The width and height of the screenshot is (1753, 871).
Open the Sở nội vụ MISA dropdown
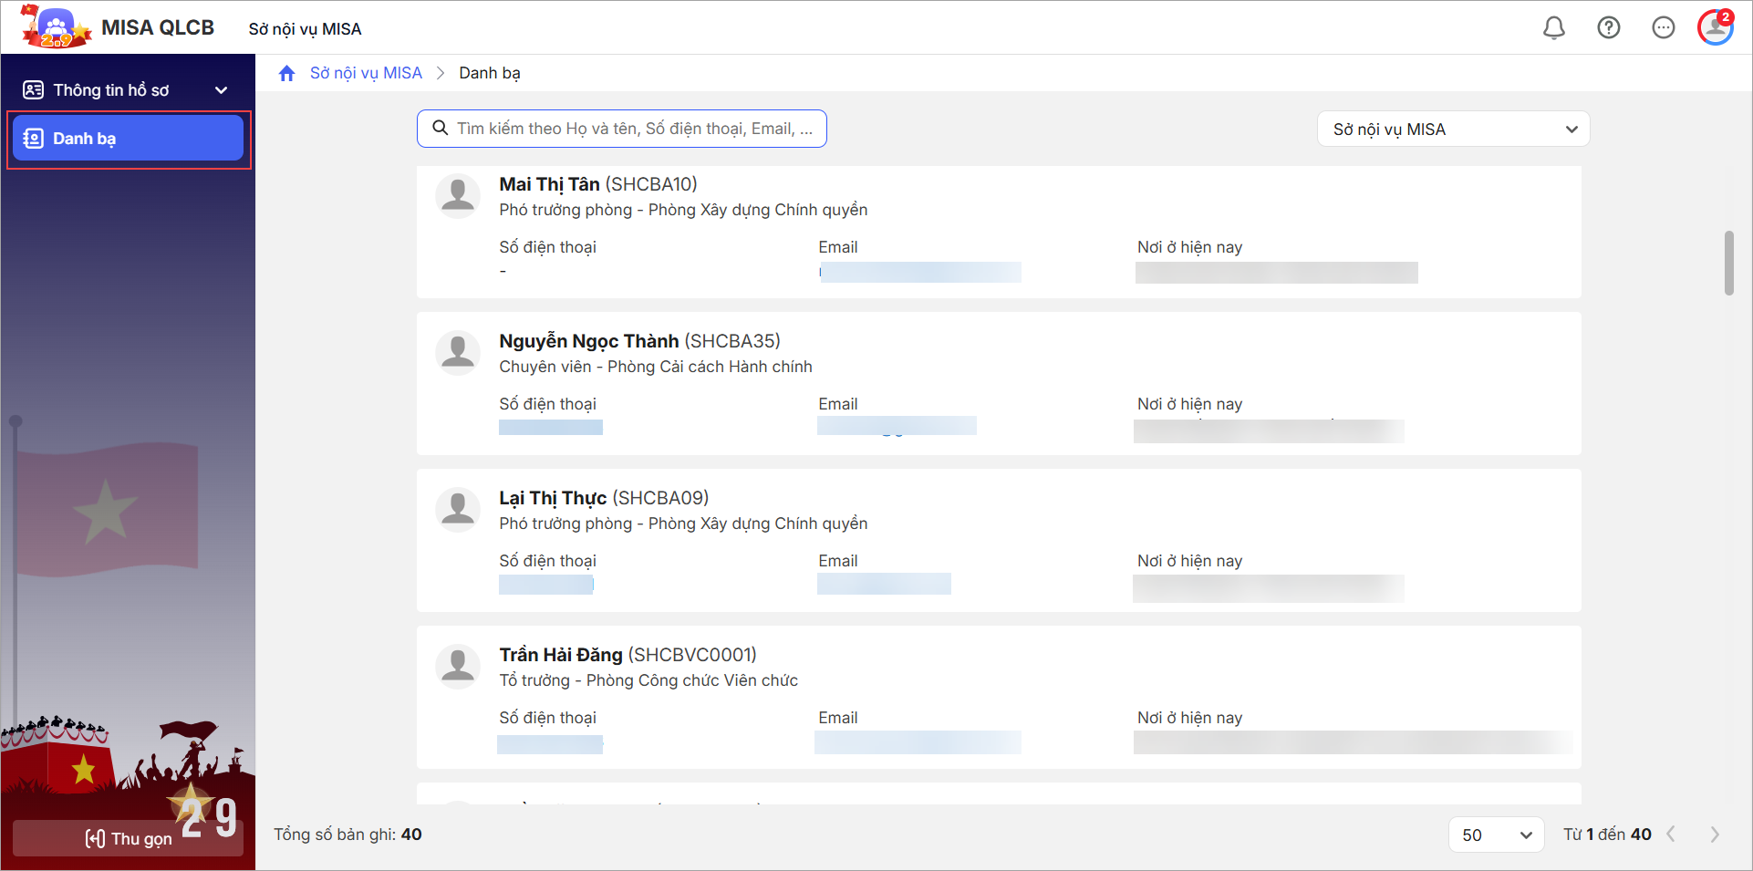tap(1453, 130)
